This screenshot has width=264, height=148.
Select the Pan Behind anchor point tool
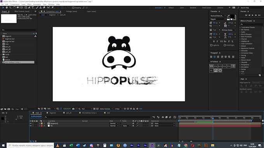(22, 8)
